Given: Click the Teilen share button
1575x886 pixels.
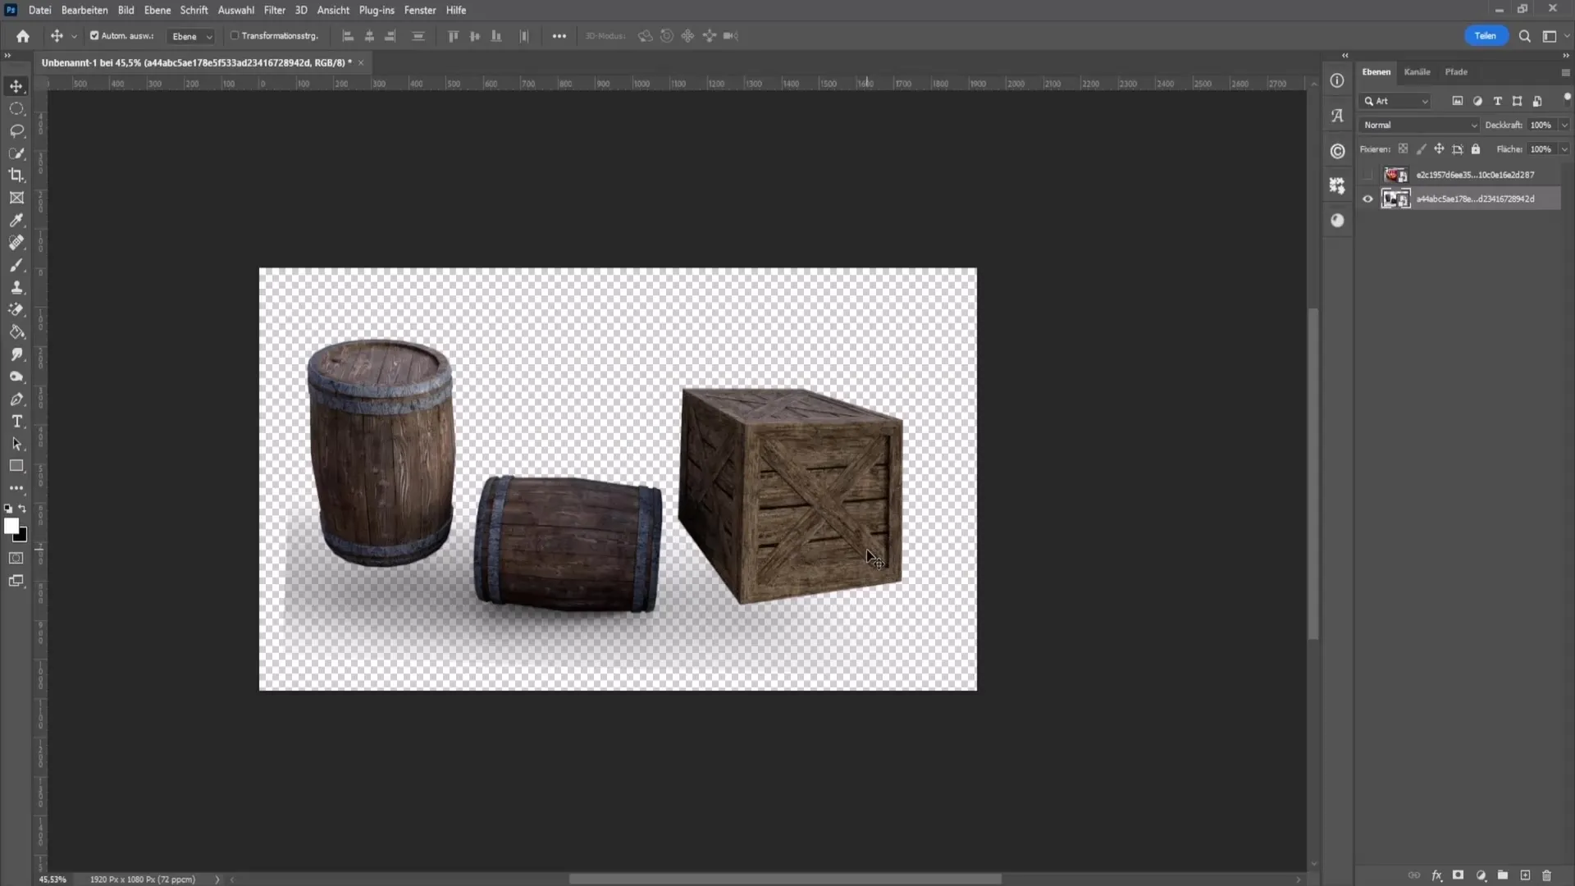Looking at the screenshot, I should click(x=1486, y=36).
